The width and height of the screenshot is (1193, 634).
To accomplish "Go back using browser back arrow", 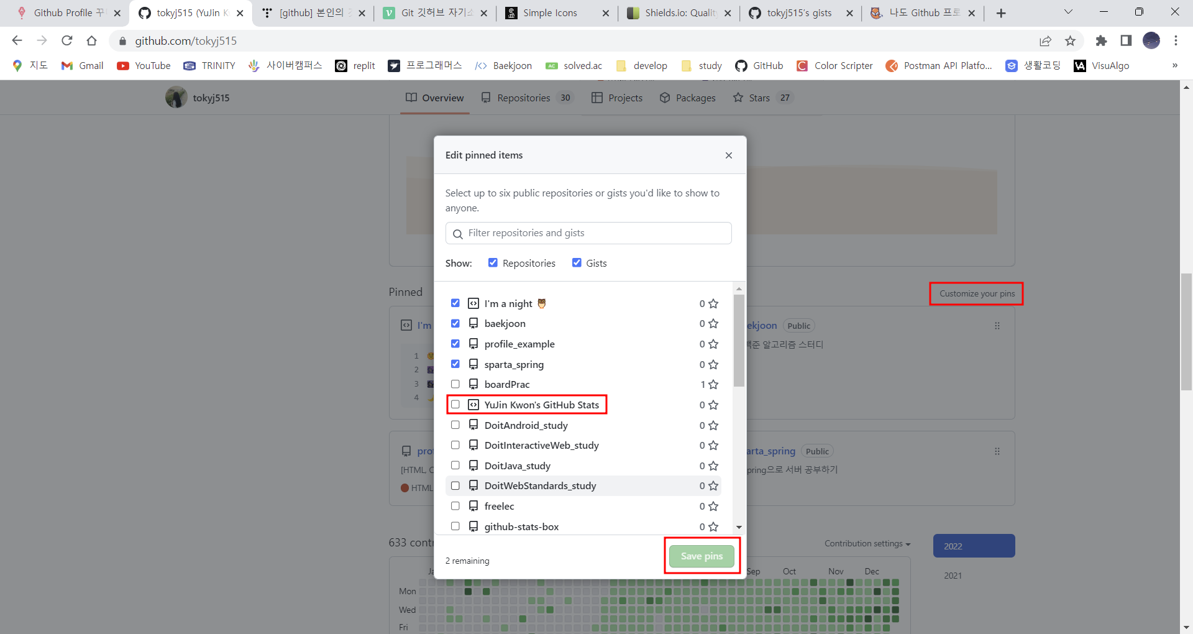I will tap(17, 40).
